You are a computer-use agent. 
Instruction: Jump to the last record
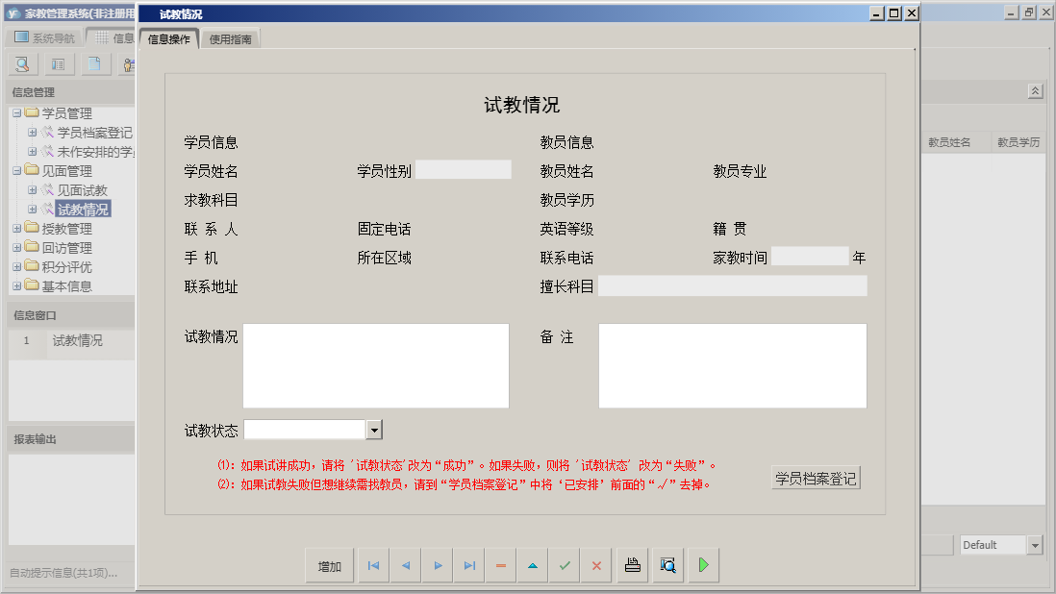(x=468, y=565)
